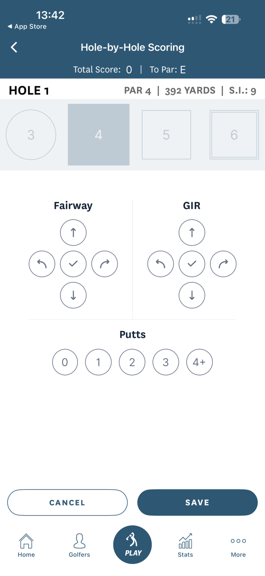Choose bogey score 5 square

(166, 135)
